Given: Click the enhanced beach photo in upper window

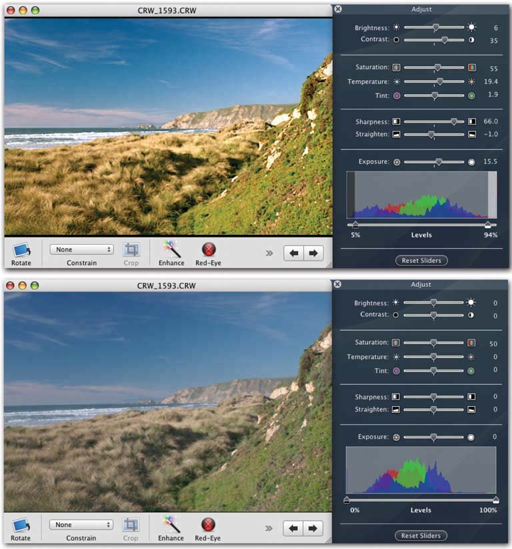Looking at the screenshot, I should tap(169, 126).
